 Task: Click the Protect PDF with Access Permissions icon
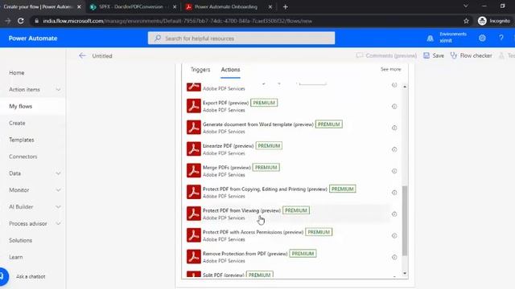coord(194,235)
